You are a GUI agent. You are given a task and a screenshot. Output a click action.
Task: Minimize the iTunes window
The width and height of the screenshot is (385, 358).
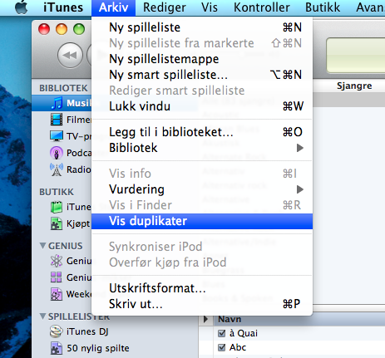[62, 29]
